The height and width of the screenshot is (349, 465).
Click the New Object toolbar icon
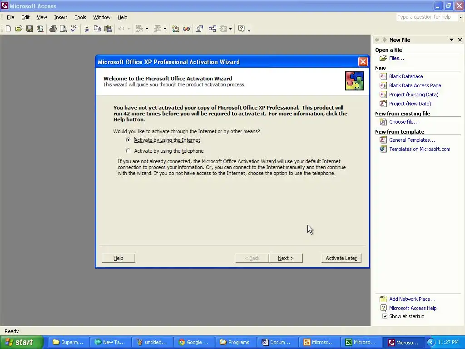pos(223,29)
